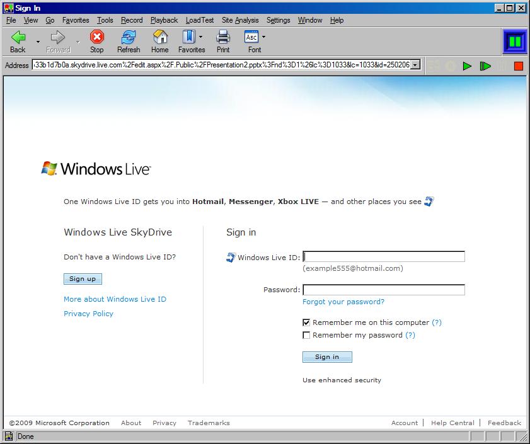530x444 pixels.
Task: Click the (?) help link beside 'Remember my password'
Action: coord(410,335)
